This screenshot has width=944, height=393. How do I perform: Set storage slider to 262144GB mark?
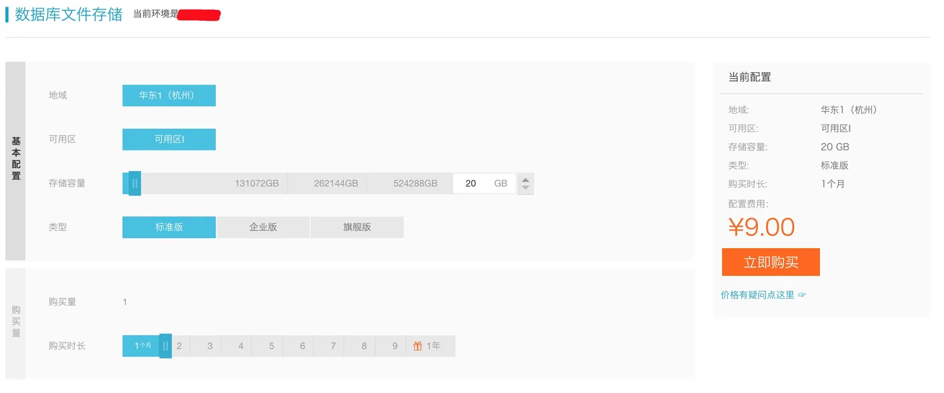click(x=336, y=183)
